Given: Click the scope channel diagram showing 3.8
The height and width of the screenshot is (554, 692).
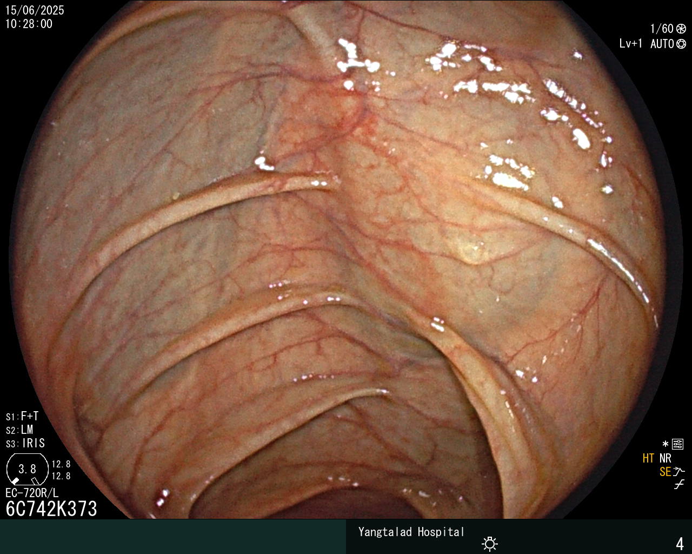Looking at the screenshot, I should coord(27,469).
